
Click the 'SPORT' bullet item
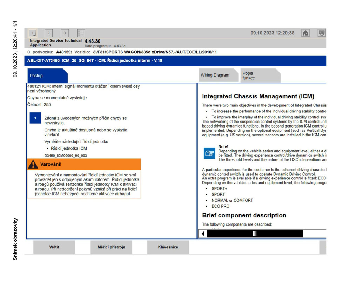click(218, 194)
